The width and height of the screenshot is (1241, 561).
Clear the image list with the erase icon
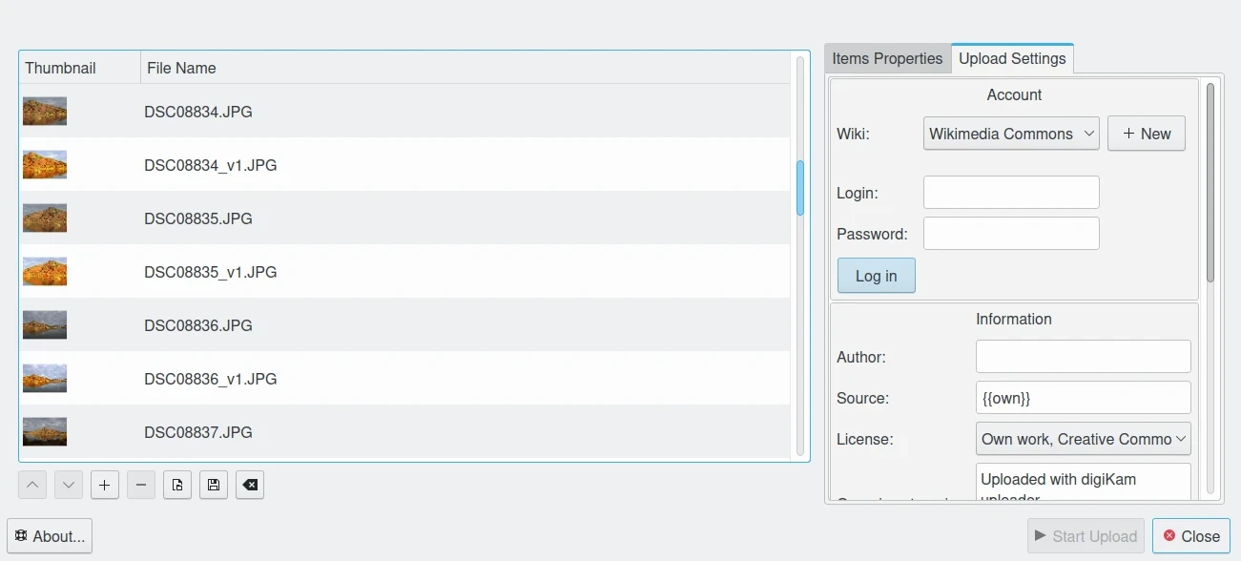tap(250, 485)
